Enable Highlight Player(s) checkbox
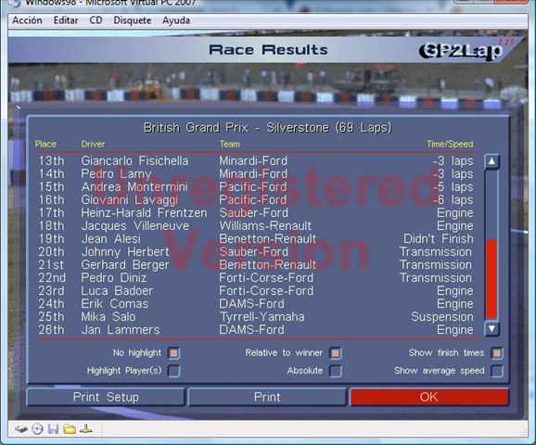Viewport: 536px width, 445px height. click(x=174, y=371)
